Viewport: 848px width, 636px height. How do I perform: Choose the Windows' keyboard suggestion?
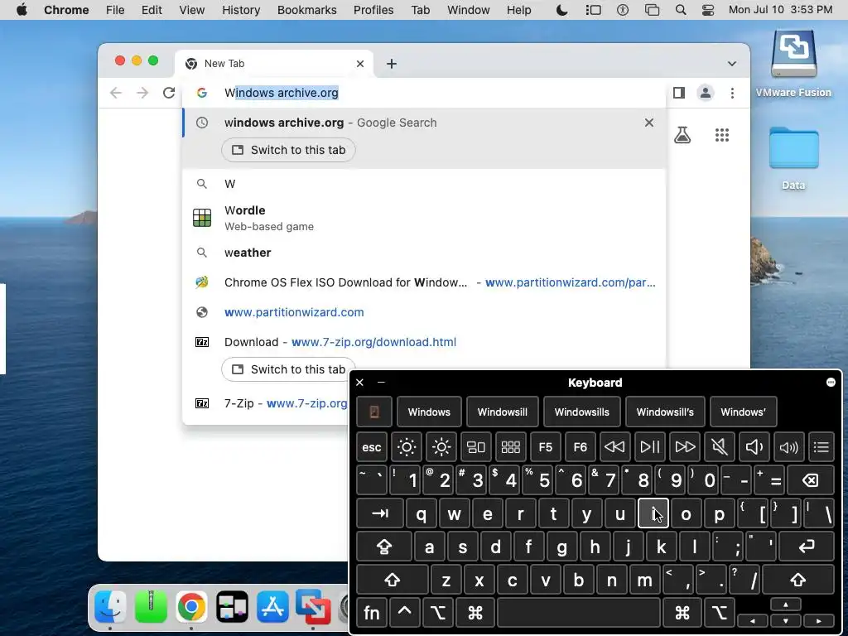point(743,412)
